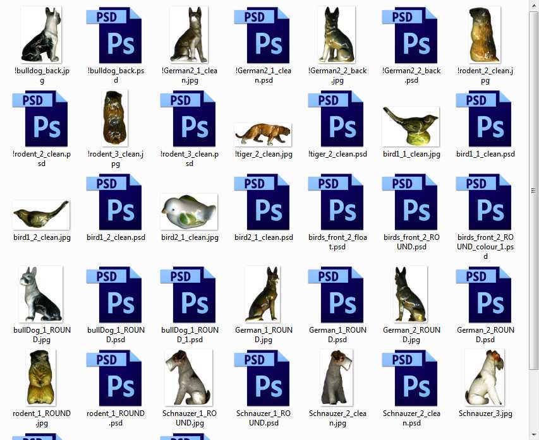Screen dimensions: 539x440
Task: Click the bird1_1_clean.psd file icon
Action: (x=483, y=119)
